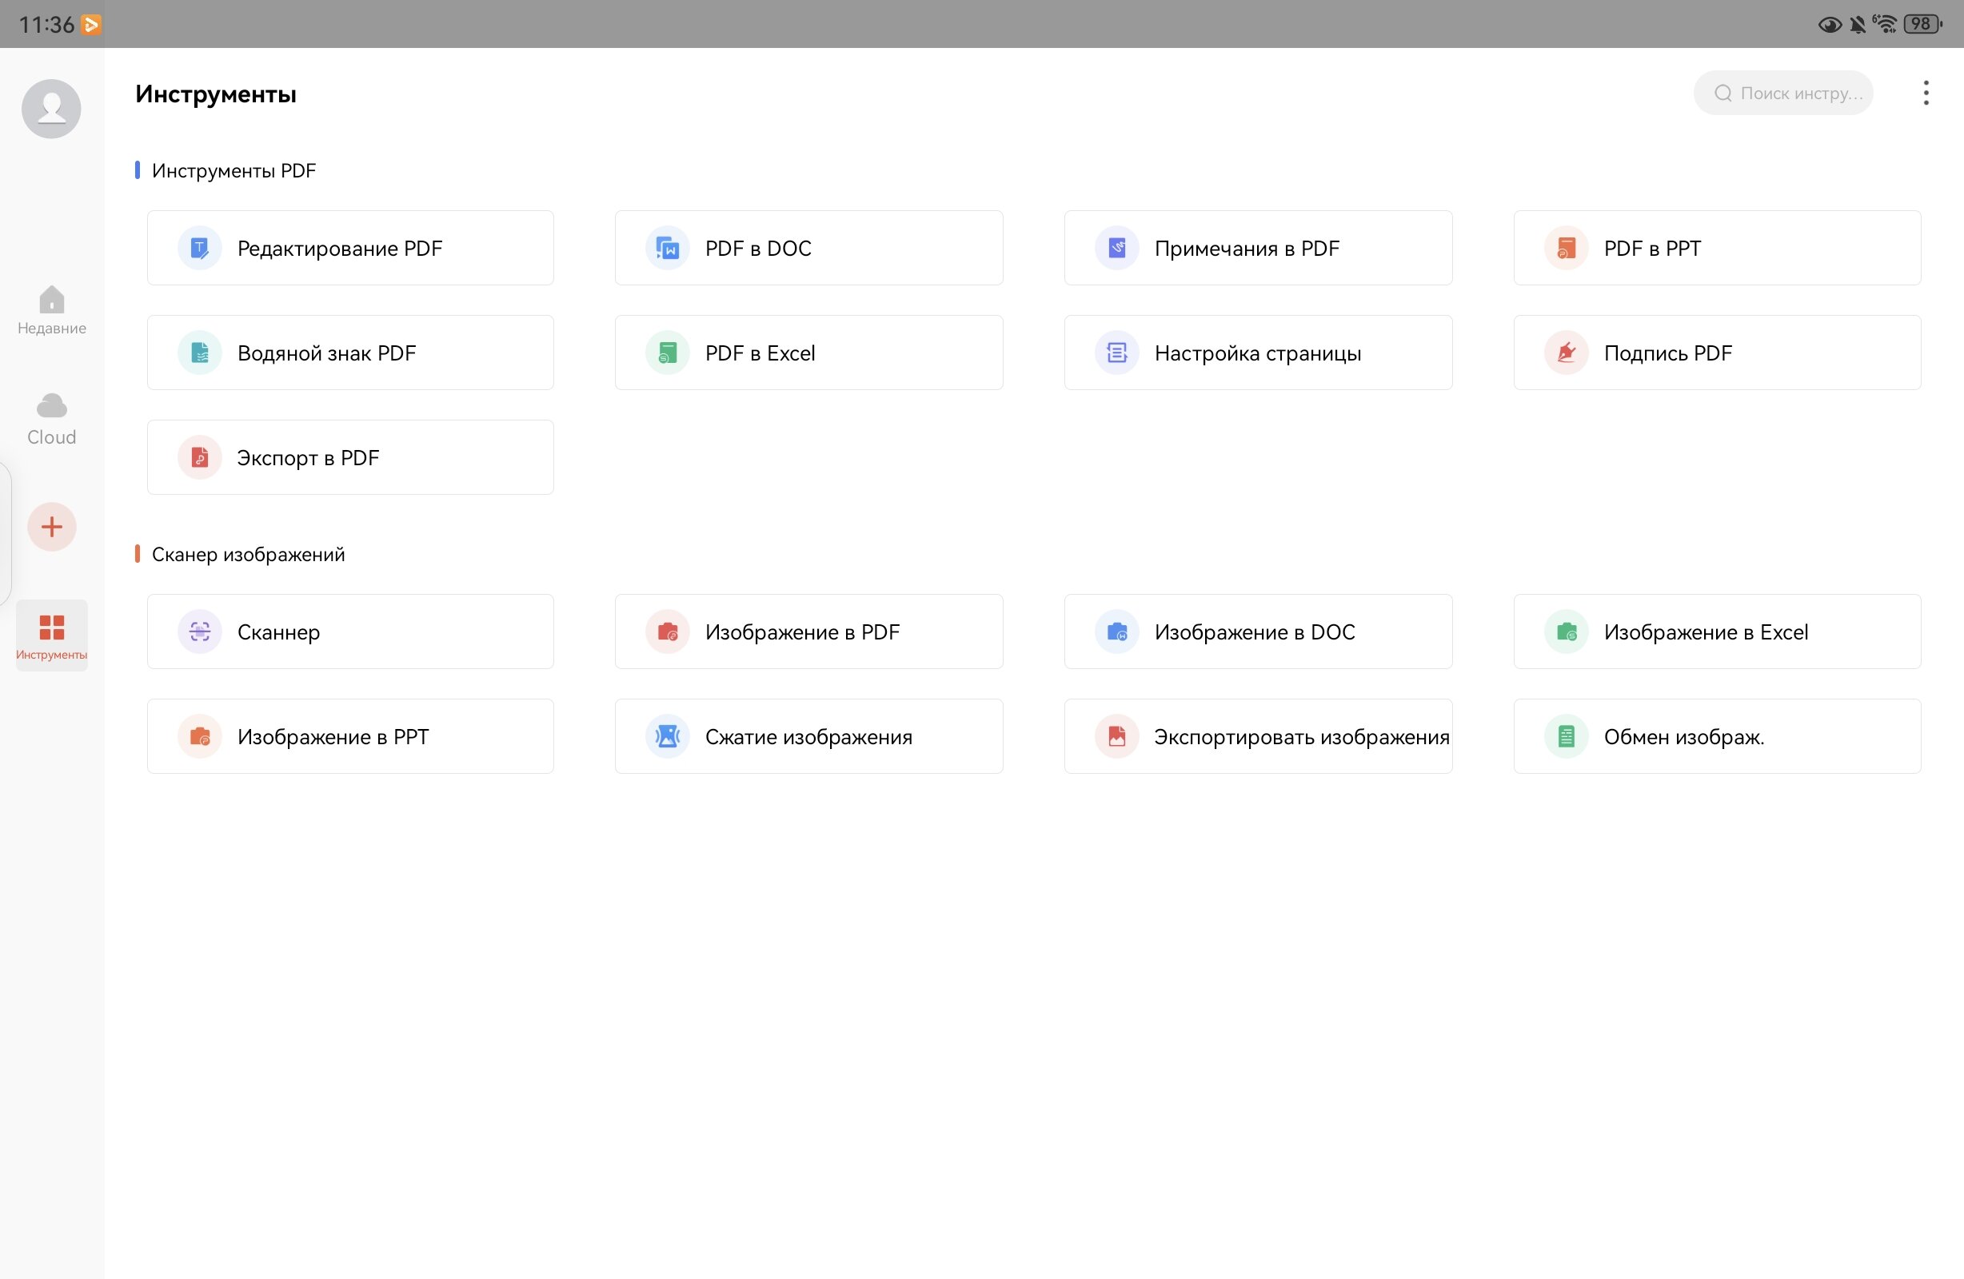This screenshot has width=1964, height=1279.
Task: Launch PDF в DOC converter
Action: (x=808, y=249)
